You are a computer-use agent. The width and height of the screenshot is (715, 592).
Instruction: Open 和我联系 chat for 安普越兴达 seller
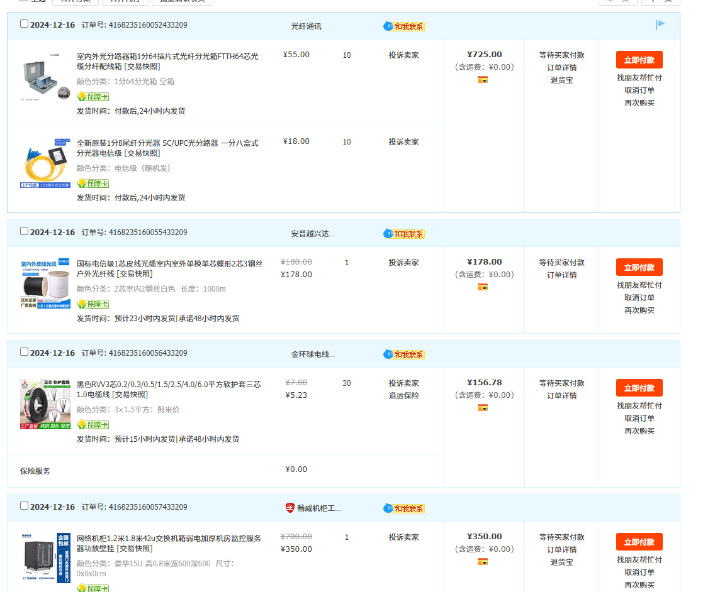(404, 234)
